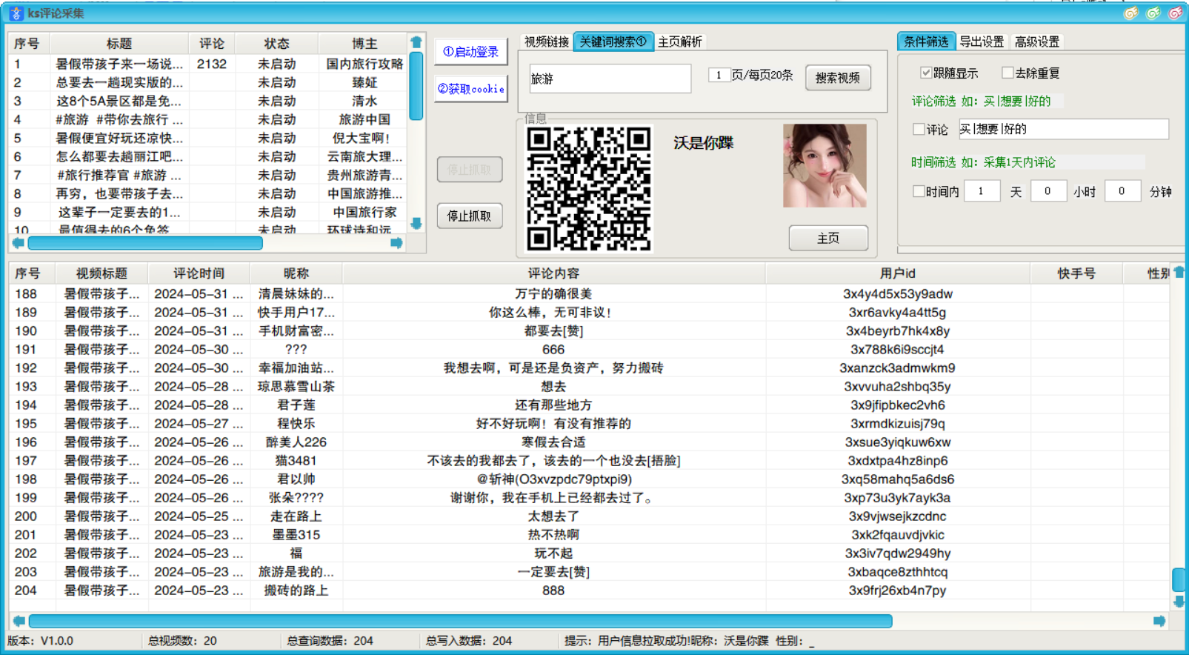Select video row with blogger 中国旅行家
Image resolution: width=1189 pixels, height=655 pixels.
[207, 212]
